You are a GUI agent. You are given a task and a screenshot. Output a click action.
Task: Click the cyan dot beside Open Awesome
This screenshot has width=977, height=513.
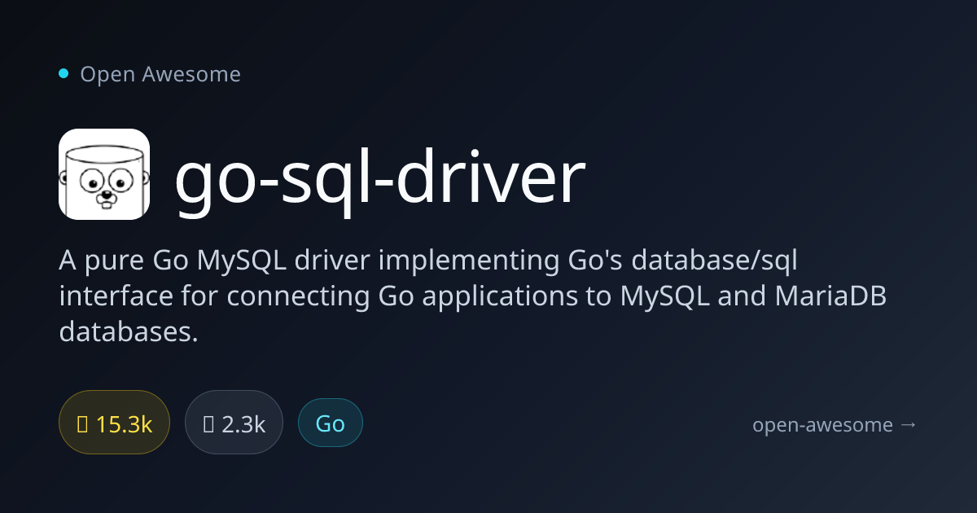tap(64, 74)
